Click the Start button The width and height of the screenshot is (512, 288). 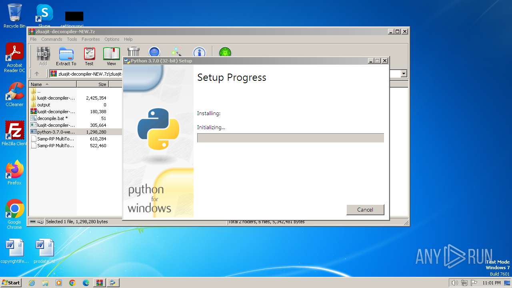[11, 283]
